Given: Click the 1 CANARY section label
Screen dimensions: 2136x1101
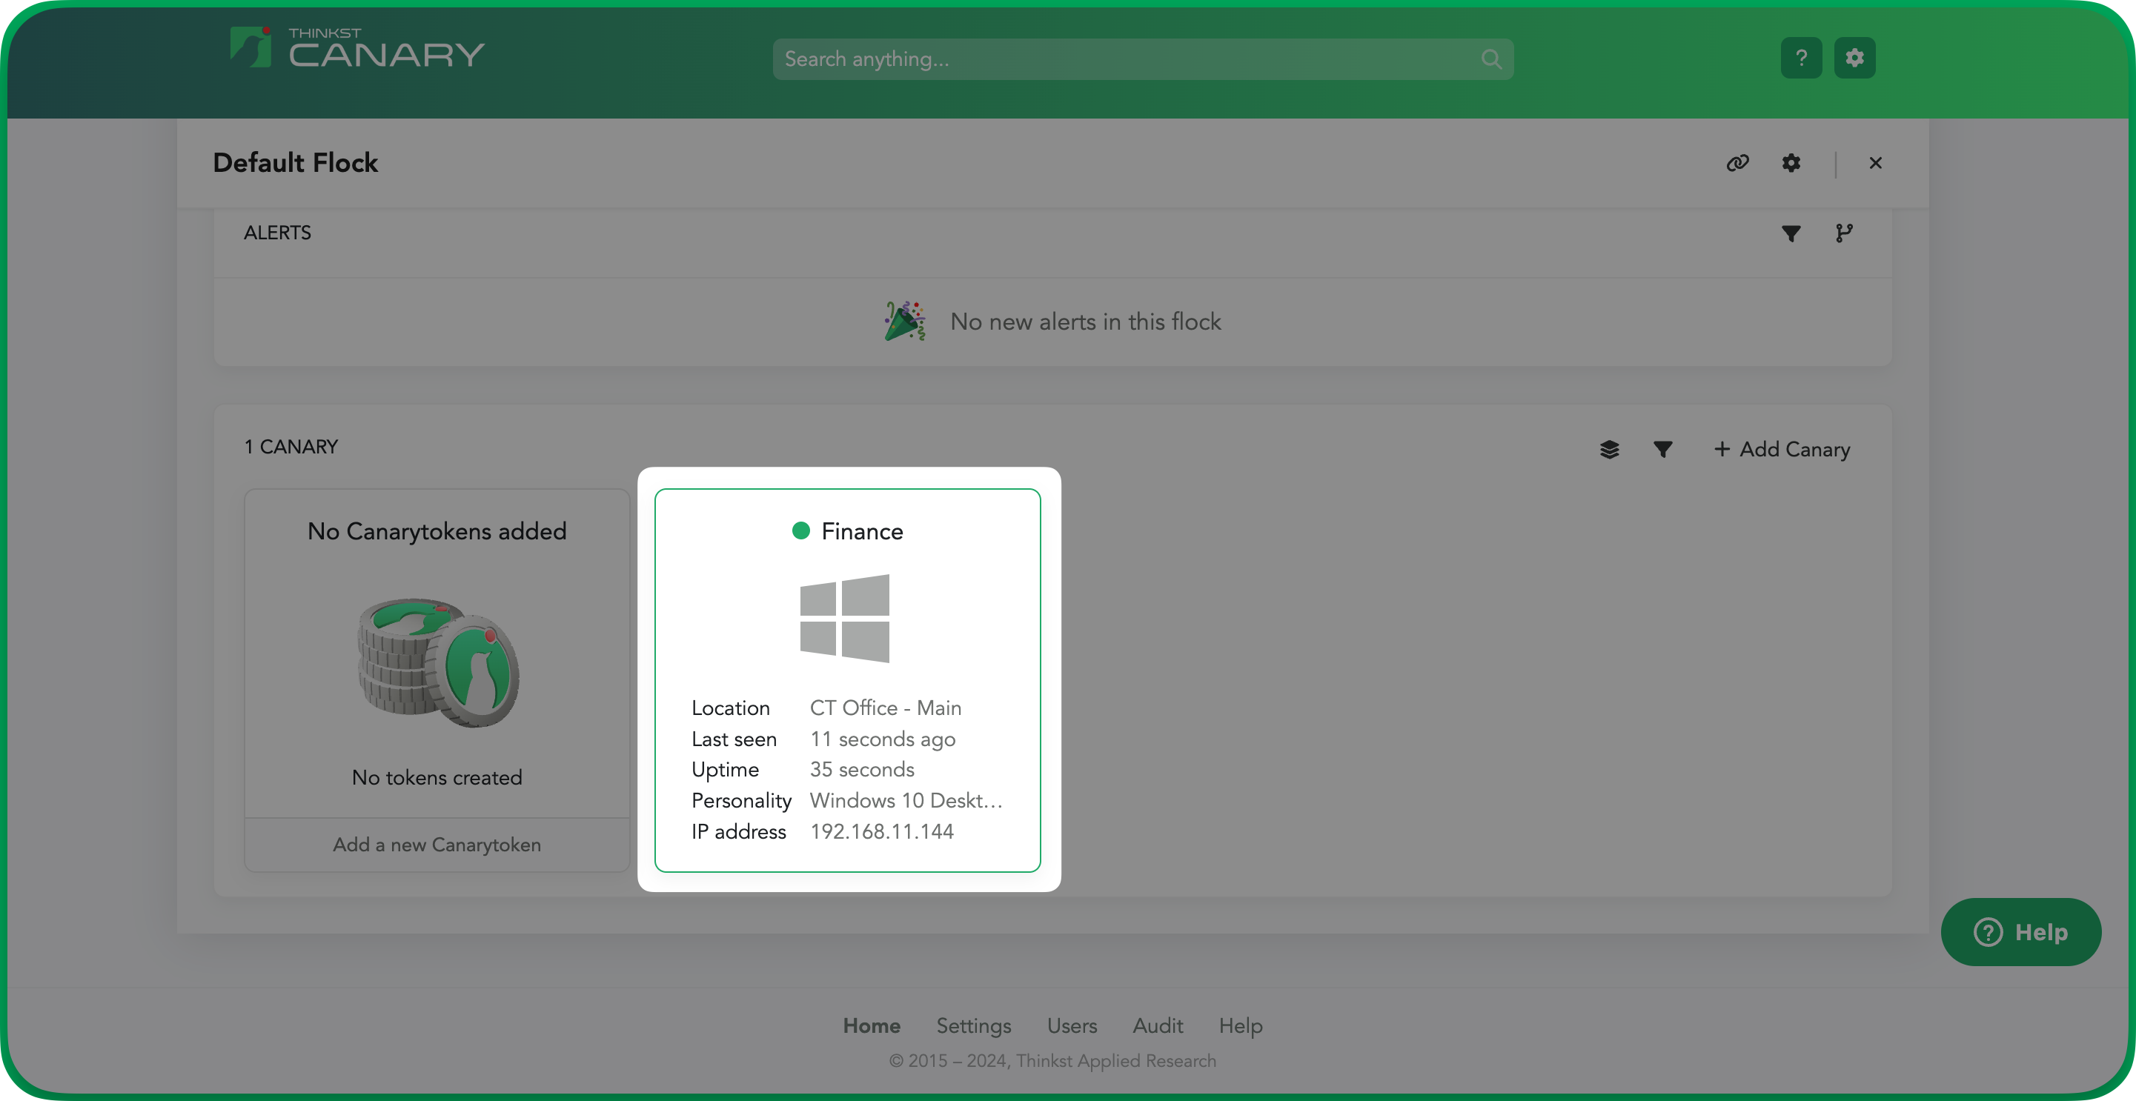Looking at the screenshot, I should pyautogui.click(x=291, y=447).
